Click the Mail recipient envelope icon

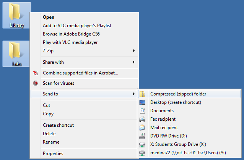143,128
